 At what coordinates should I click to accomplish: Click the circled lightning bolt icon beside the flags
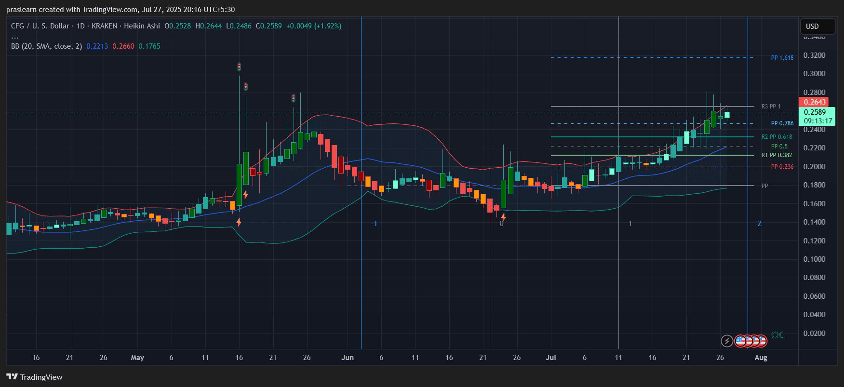tap(727, 341)
